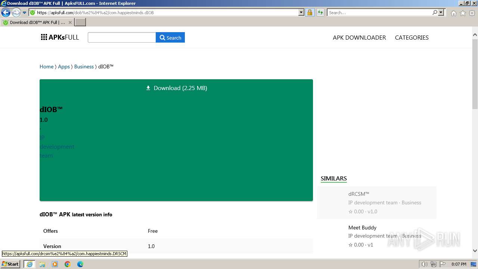Click the Apps breadcrumb link

(64, 67)
